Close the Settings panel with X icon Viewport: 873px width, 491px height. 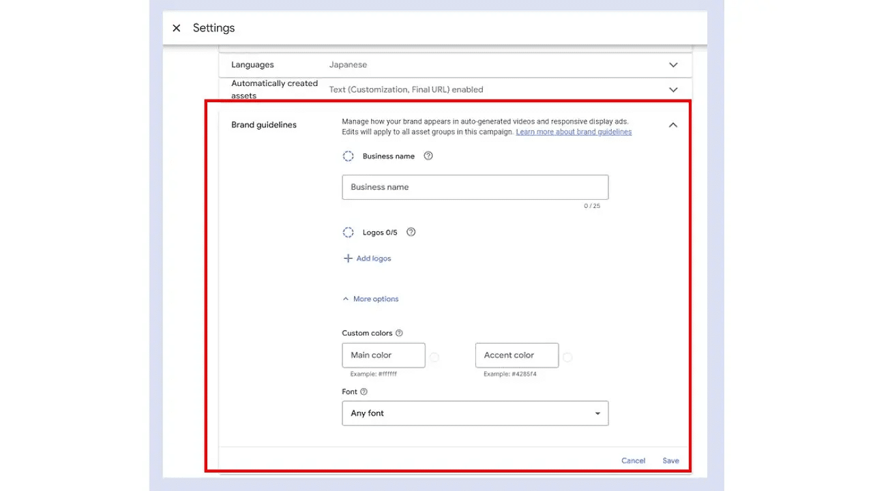click(177, 28)
